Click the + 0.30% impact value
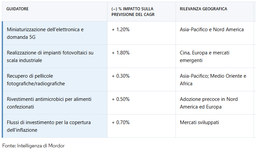Viewport: 256px width, 149px height. tap(120, 76)
